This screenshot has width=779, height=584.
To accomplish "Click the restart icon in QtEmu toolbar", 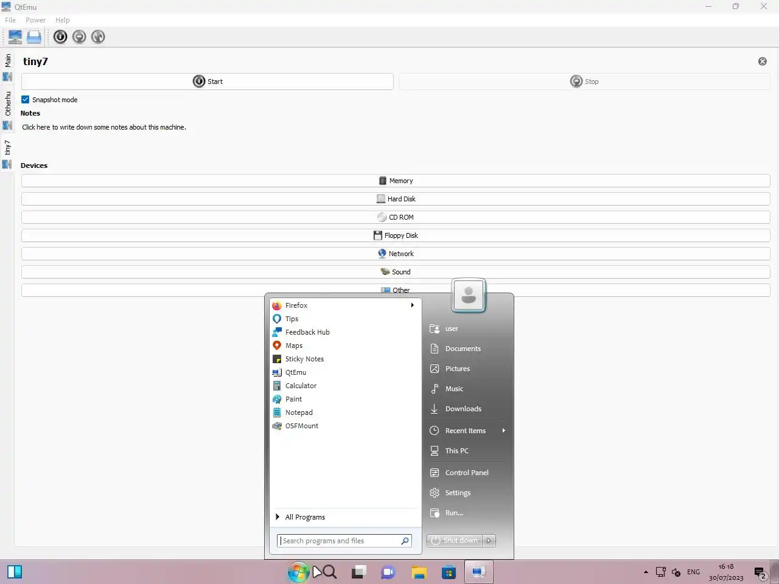I will pyautogui.click(x=98, y=37).
